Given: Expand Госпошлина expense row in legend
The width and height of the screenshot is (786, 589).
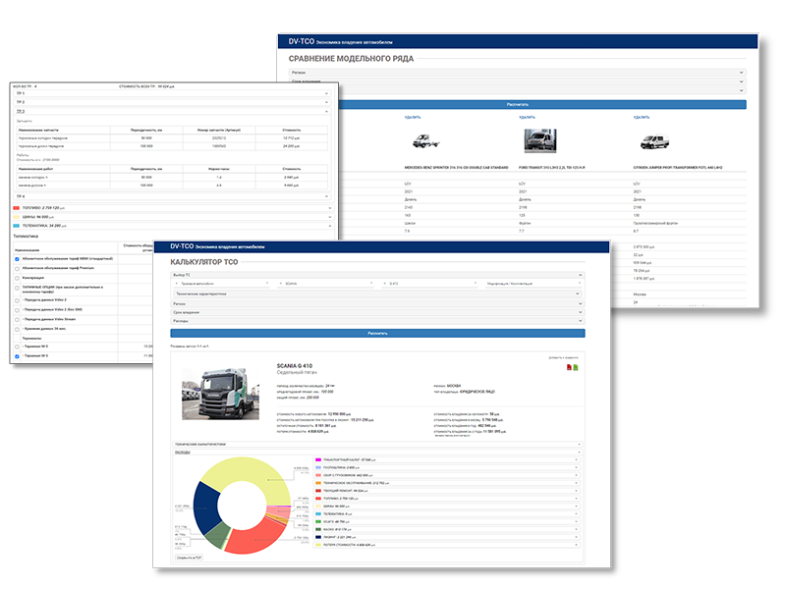Looking at the screenshot, I should point(447,467).
